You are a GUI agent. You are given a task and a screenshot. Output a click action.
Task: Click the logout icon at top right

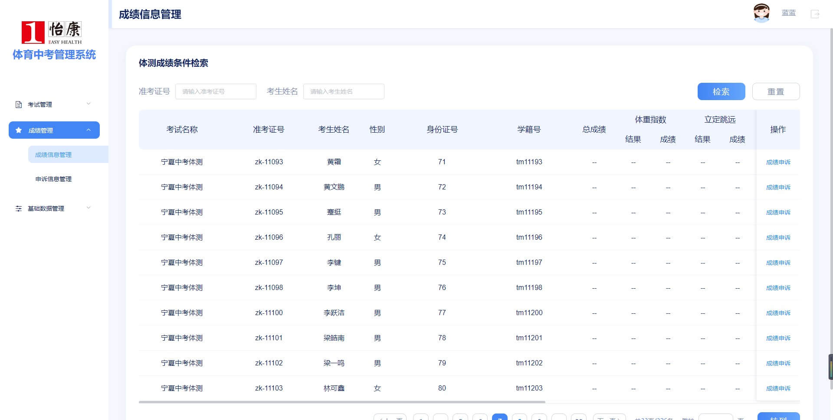coord(815,14)
